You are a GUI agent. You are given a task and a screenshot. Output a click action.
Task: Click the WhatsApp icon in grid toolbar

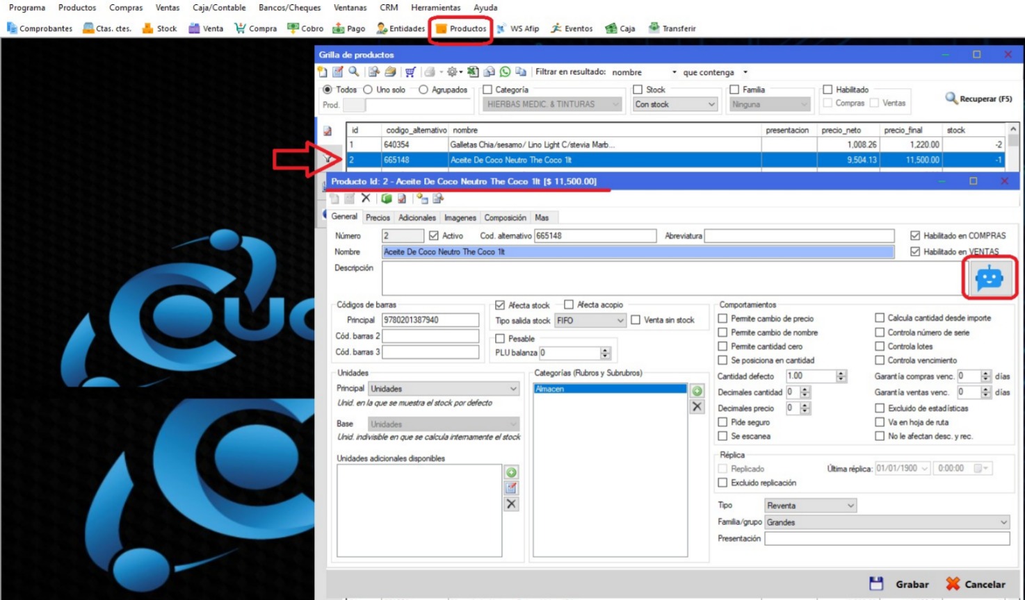(x=505, y=72)
